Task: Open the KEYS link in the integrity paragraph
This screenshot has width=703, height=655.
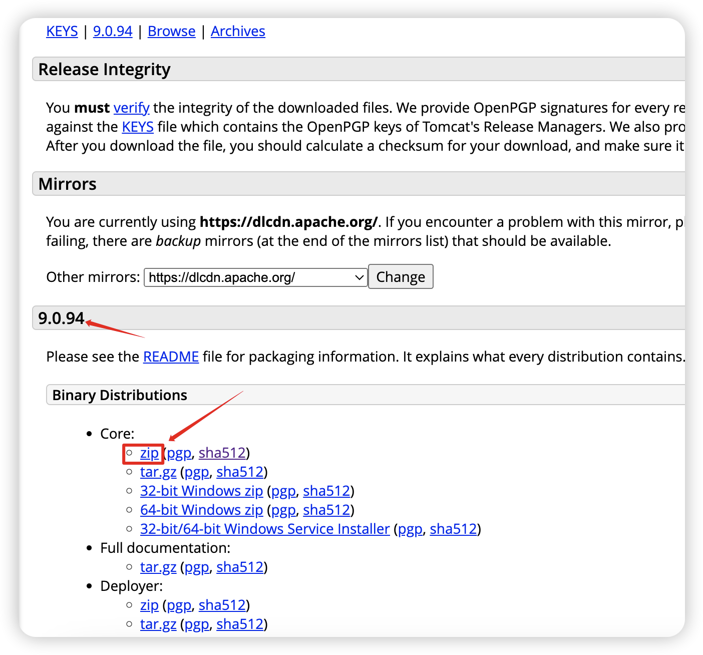Action: (x=138, y=127)
